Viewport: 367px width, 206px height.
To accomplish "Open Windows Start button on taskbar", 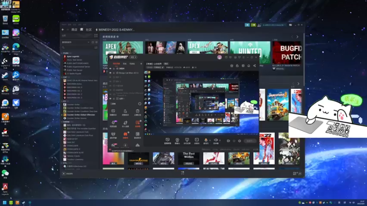I will 5,202.
